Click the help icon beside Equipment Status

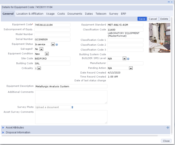57,44
